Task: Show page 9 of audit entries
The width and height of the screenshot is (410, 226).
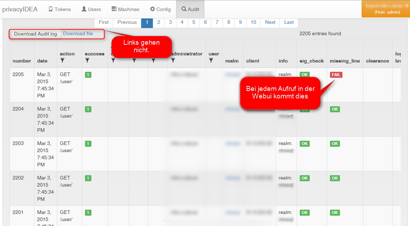Action: point(240,22)
